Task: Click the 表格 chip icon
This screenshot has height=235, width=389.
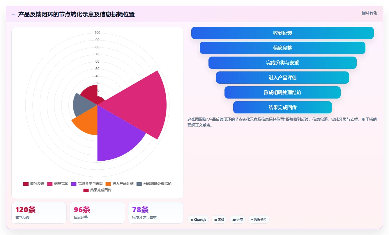Action: click(216, 220)
